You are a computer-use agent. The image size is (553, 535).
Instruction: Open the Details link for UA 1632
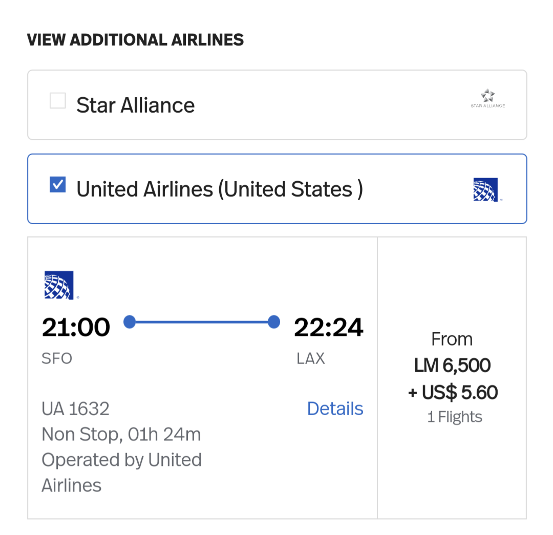click(335, 409)
